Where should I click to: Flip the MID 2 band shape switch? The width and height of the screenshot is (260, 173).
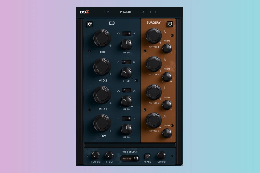tap(127, 62)
